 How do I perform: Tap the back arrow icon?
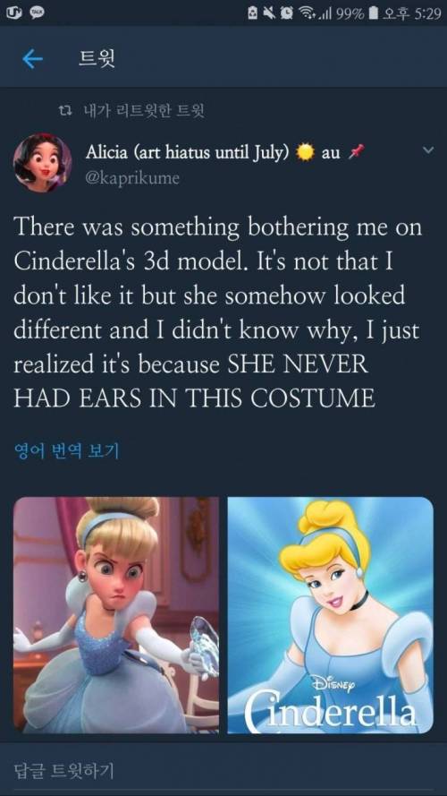(32, 60)
